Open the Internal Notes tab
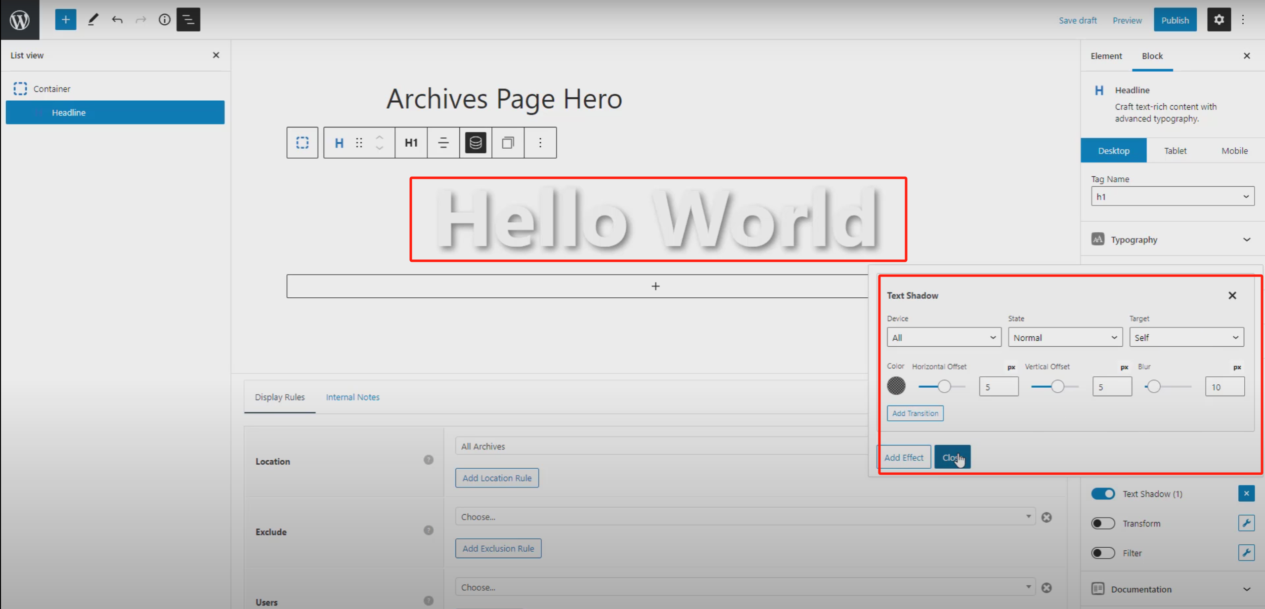1265x609 pixels. click(352, 397)
